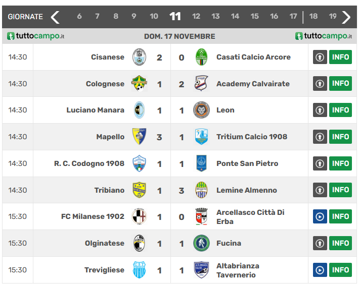
Task: Click the R. C. Codogno 1908 crest
Action: [x=139, y=163]
